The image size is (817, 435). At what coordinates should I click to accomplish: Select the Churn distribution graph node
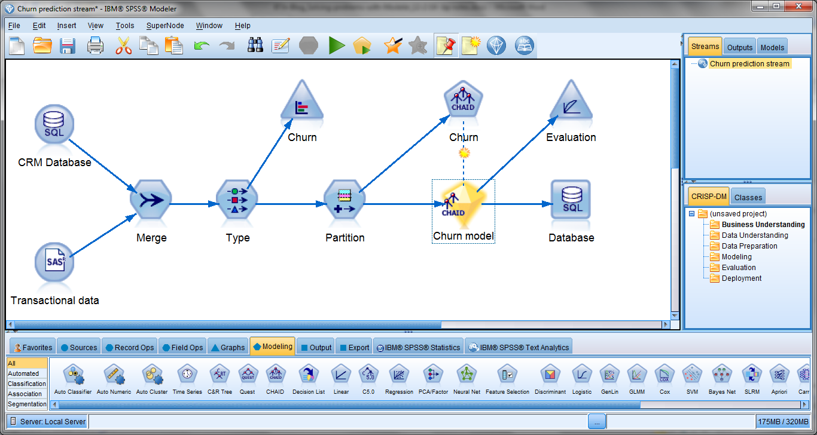tap(302, 100)
